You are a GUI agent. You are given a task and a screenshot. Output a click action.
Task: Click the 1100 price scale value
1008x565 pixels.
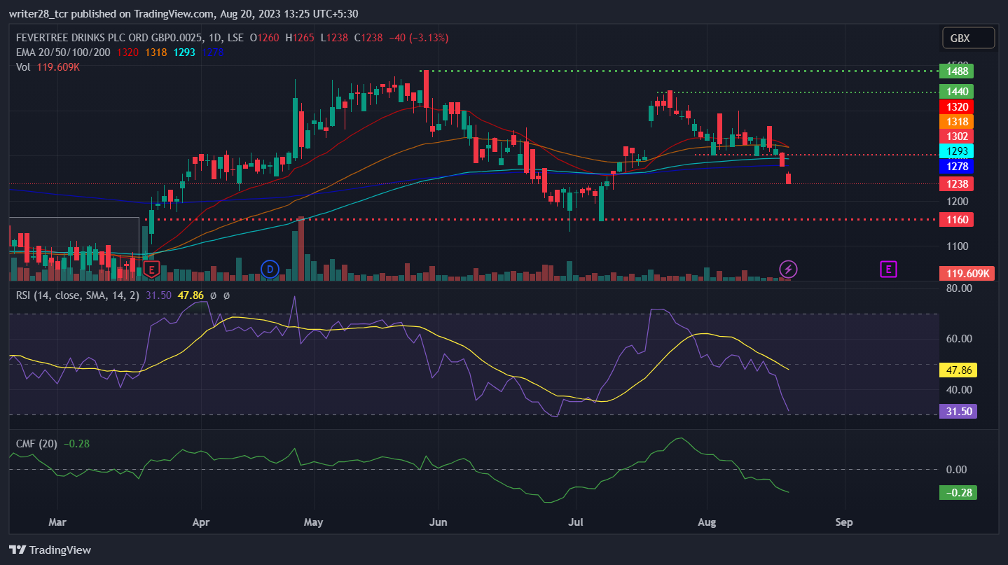pyautogui.click(x=957, y=246)
